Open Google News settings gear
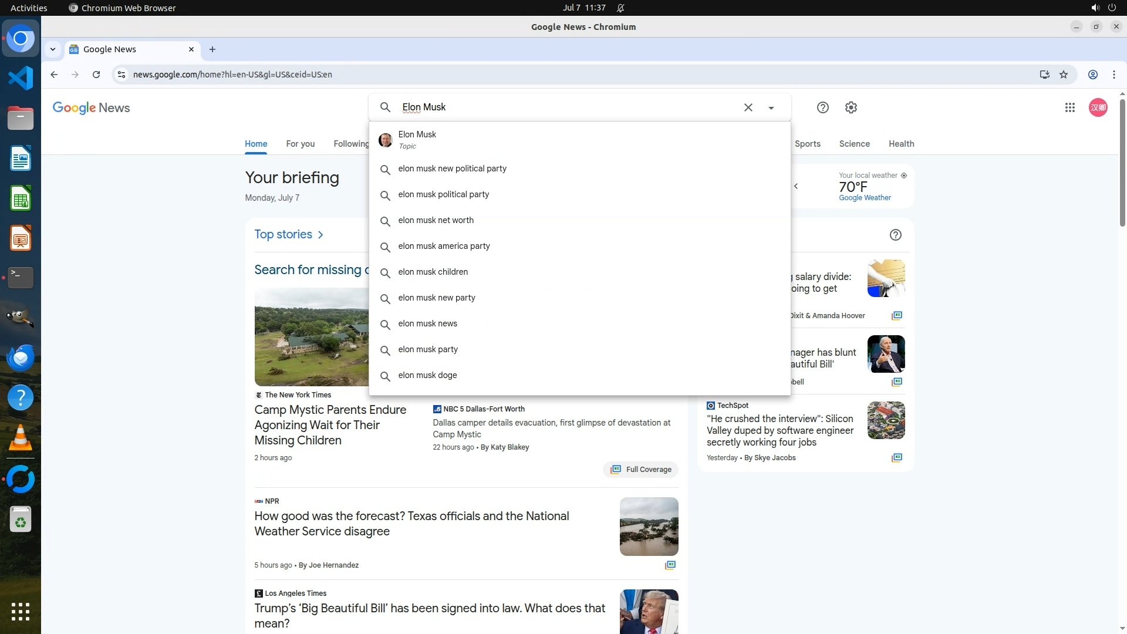The height and width of the screenshot is (634, 1127). coord(851,107)
